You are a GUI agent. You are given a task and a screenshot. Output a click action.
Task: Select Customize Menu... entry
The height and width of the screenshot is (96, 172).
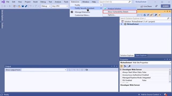coord(86,15)
